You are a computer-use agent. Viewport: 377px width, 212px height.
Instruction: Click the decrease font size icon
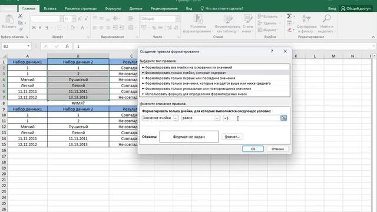86,19
